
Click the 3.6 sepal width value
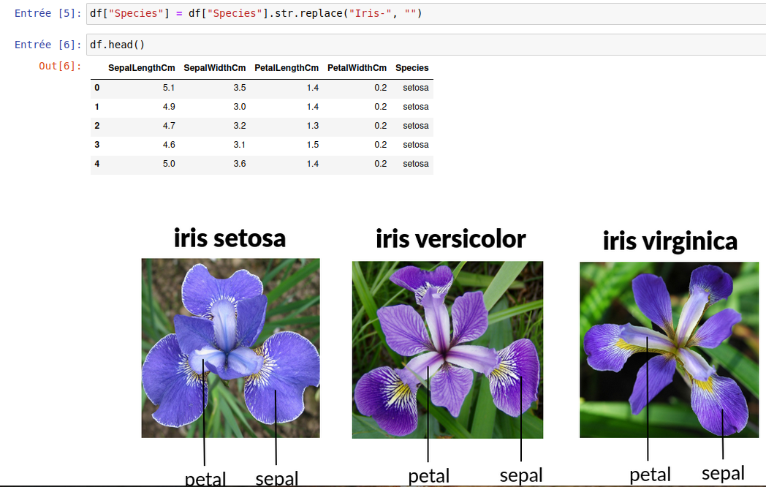(x=239, y=164)
